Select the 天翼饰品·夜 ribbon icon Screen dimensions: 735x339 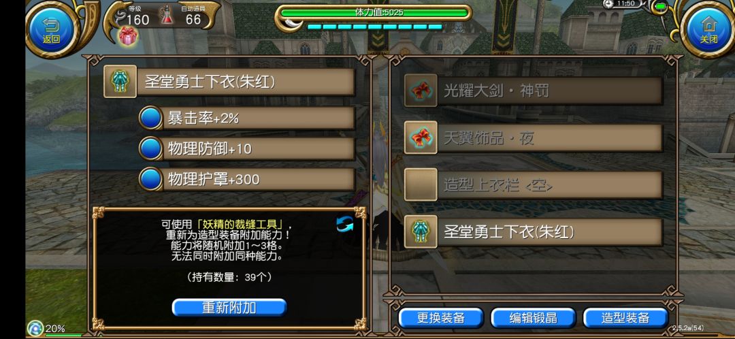(421, 138)
